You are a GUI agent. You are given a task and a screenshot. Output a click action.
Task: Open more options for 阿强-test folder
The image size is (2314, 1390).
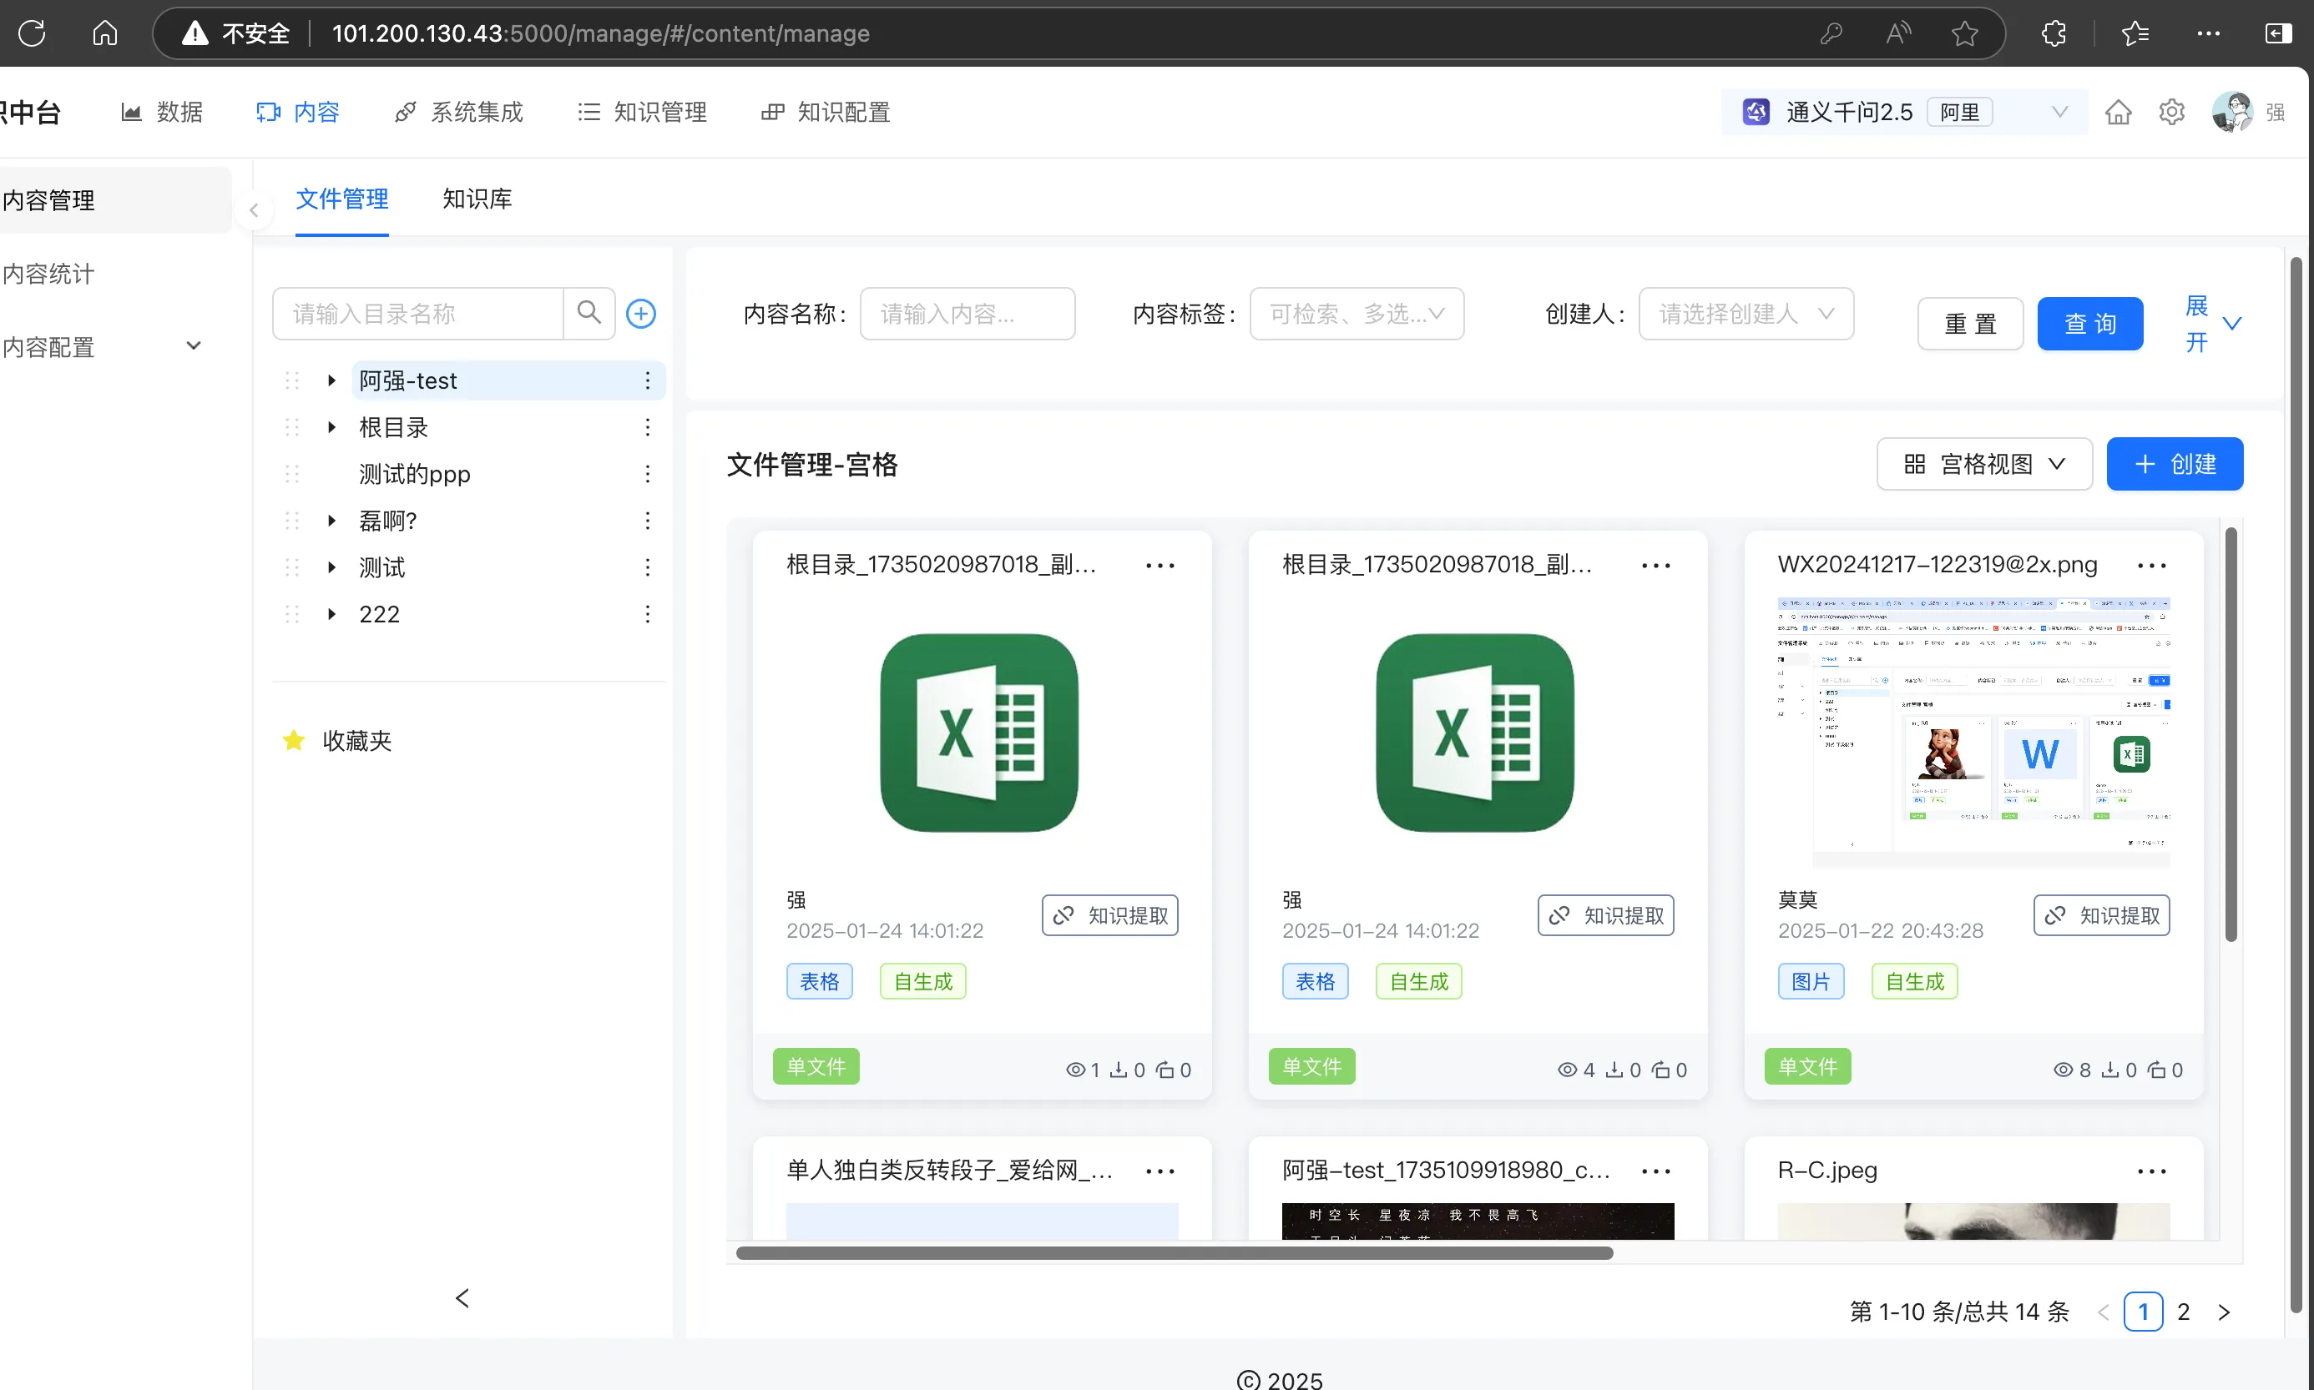pyautogui.click(x=646, y=380)
